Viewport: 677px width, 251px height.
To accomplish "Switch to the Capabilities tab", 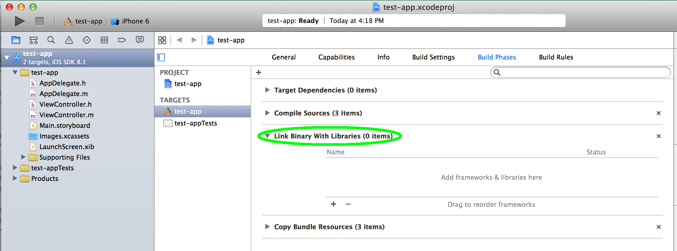I will click(336, 57).
